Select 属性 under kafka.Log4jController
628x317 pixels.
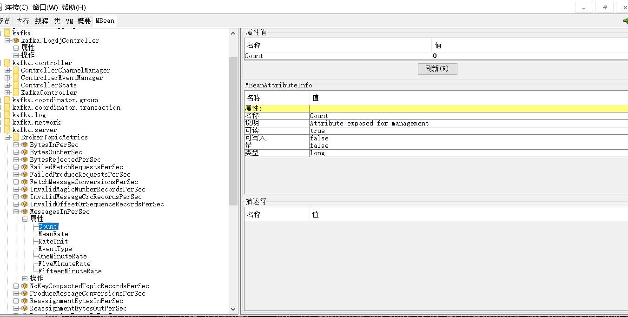click(x=28, y=48)
